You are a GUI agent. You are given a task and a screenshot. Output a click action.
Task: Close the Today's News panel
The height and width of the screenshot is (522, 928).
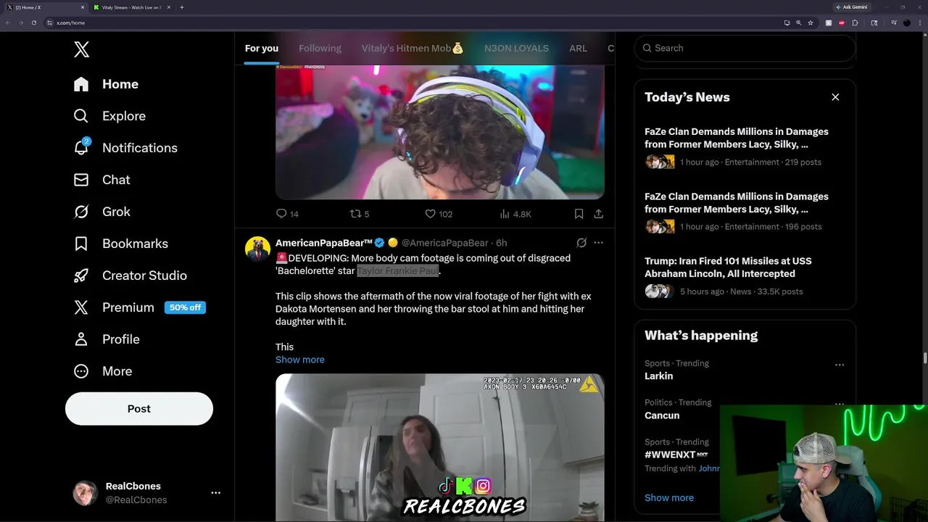(x=835, y=97)
